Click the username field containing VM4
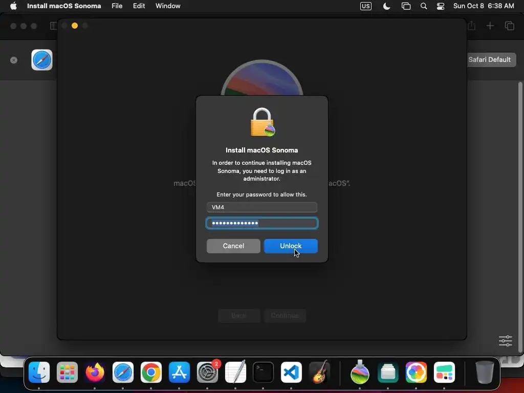The height and width of the screenshot is (393, 524). [261, 207]
